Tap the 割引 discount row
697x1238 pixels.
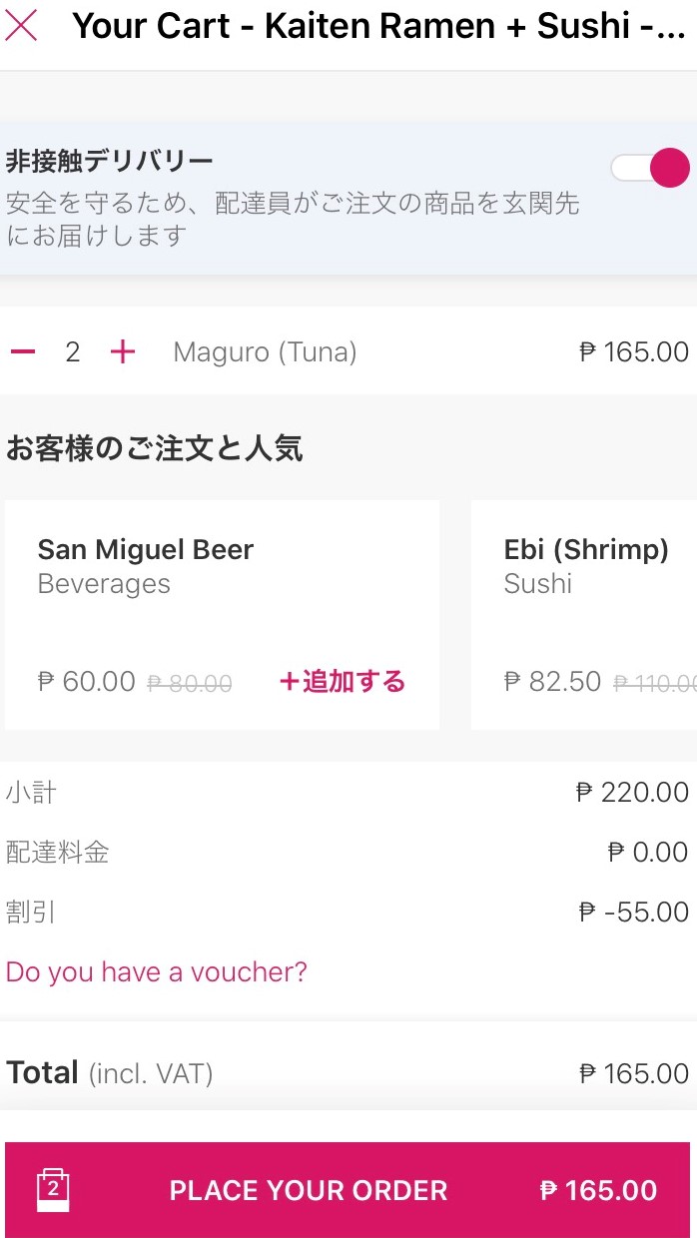click(x=348, y=913)
